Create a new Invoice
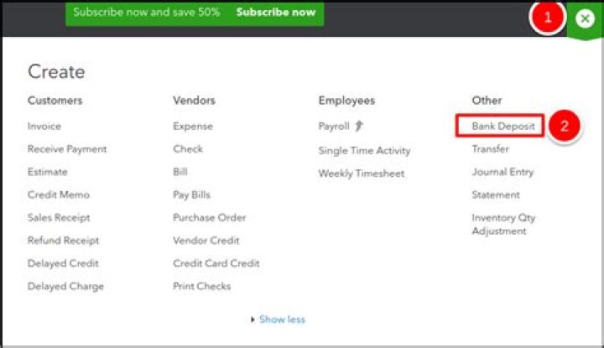Image resolution: width=604 pixels, height=348 pixels. (x=44, y=127)
